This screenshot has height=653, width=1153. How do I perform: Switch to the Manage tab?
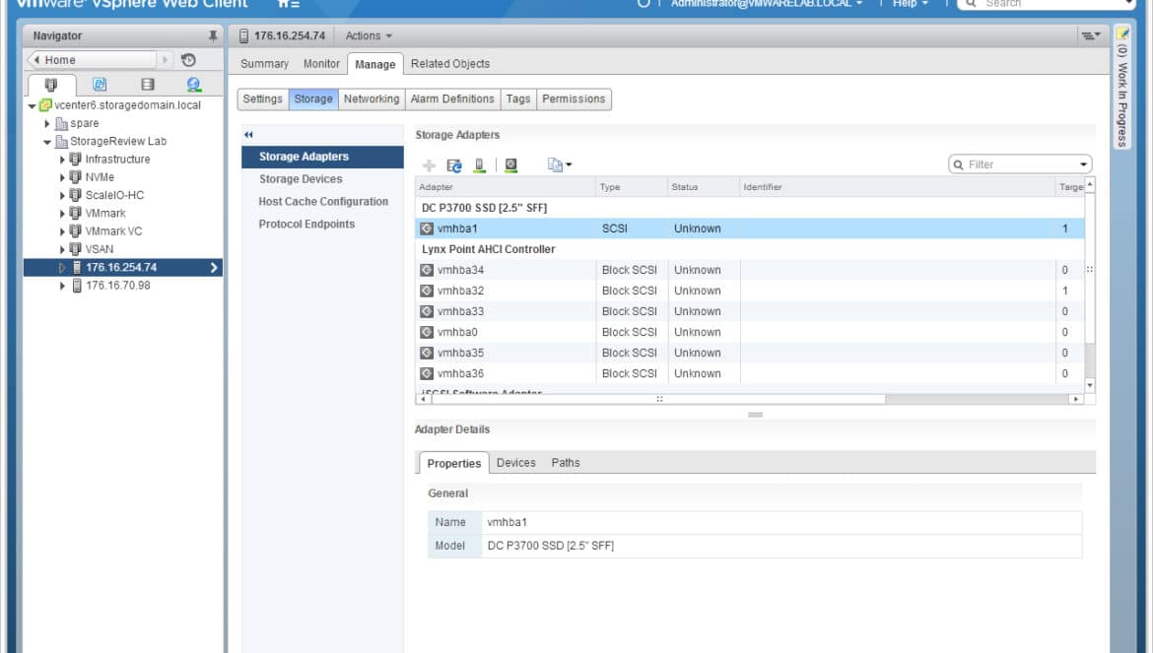click(375, 64)
